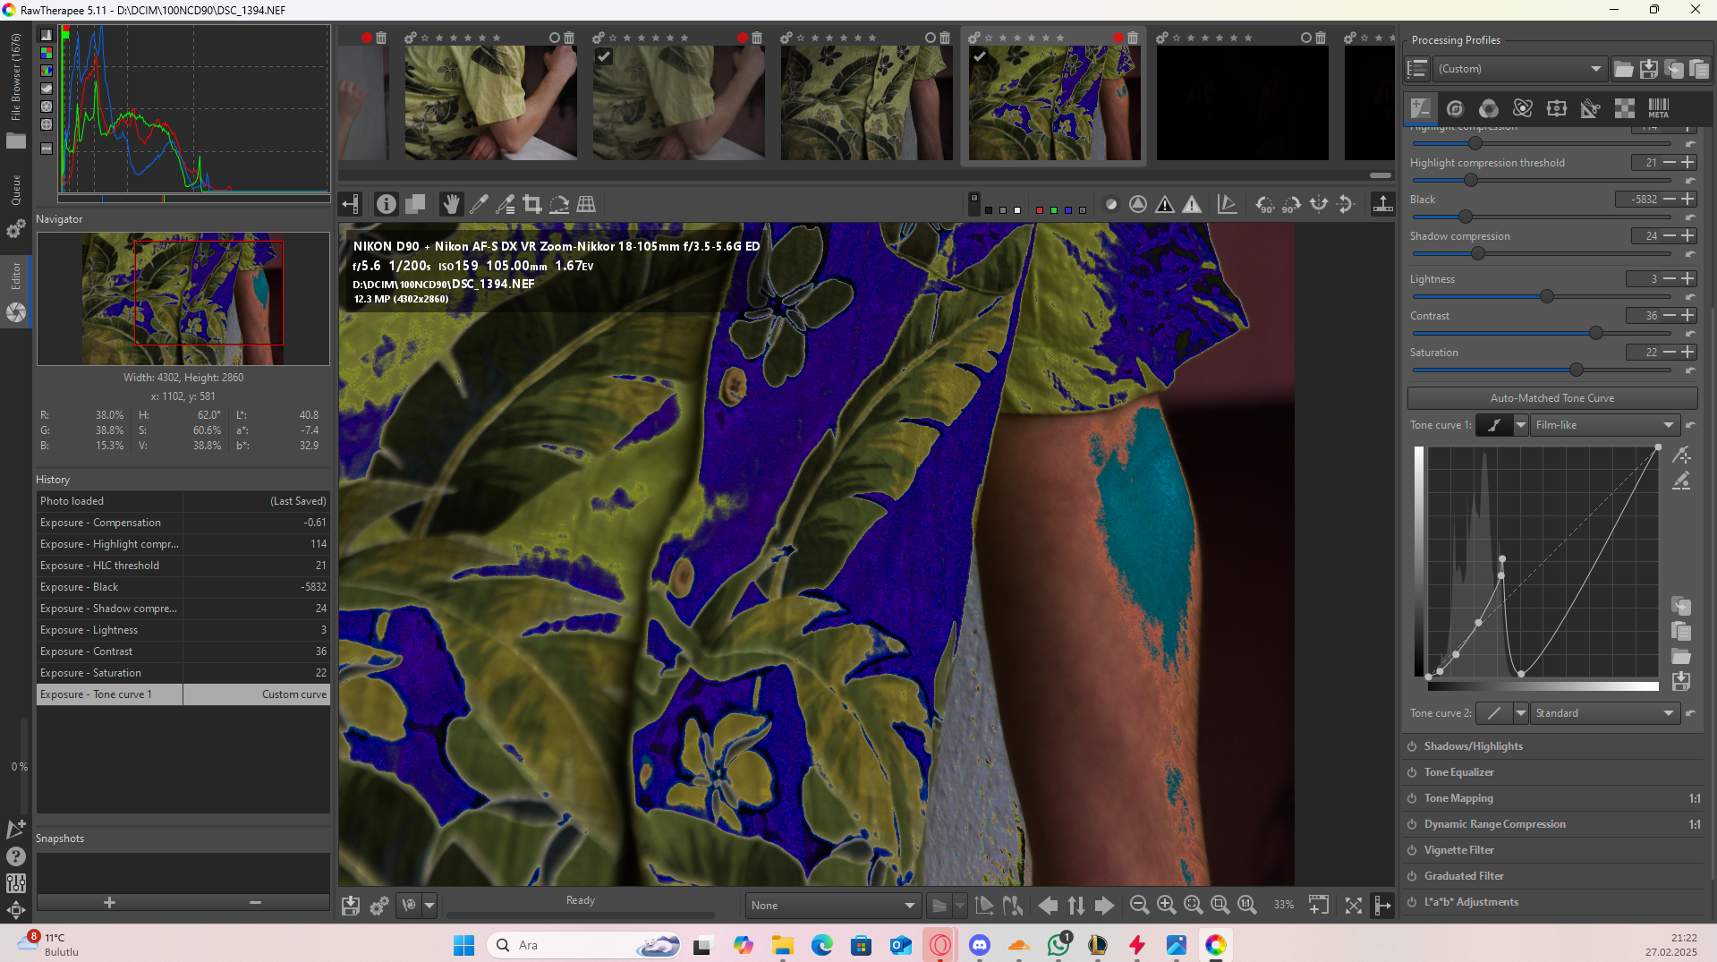Send the image to the processing queue
This screenshot has height=962, width=1717.
click(x=379, y=906)
